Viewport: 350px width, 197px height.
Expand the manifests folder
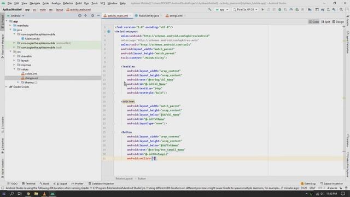coord(10,26)
